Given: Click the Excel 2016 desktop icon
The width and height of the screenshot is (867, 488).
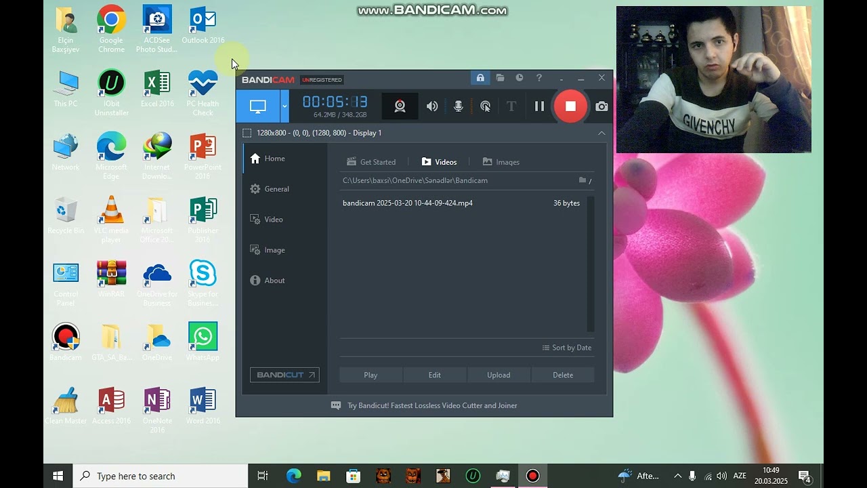Looking at the screenshot, I should click(157, 89).
